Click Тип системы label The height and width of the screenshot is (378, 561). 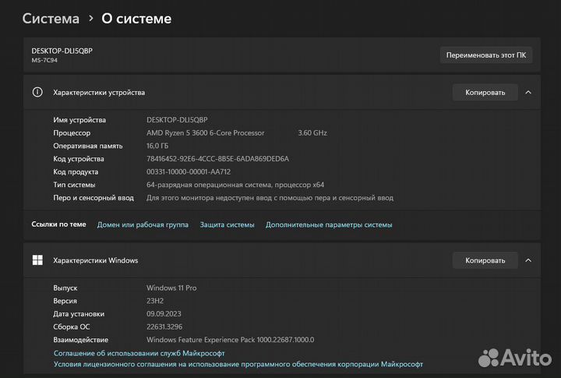75,185
